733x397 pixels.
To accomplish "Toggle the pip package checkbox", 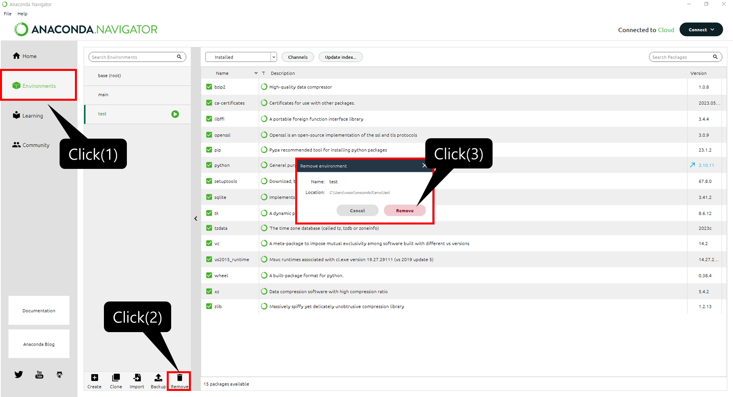I will [209, 150].
